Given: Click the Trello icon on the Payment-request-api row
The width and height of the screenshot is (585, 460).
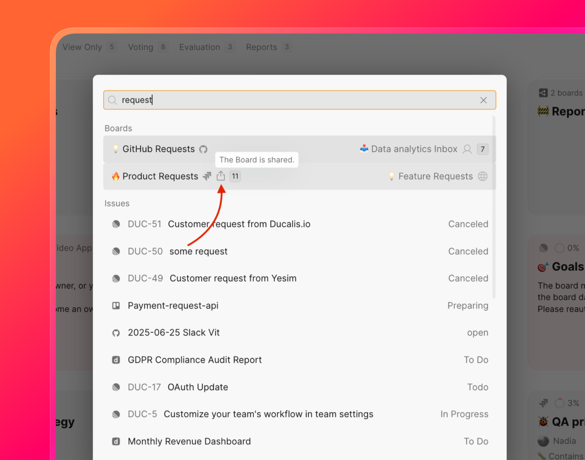Looking at the screenshot, I should (116, 306).
